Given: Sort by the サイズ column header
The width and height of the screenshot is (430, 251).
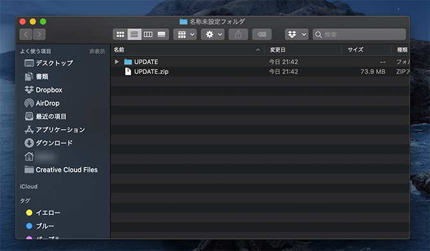Looking at the screenshot, I should [x=356, y=49].
